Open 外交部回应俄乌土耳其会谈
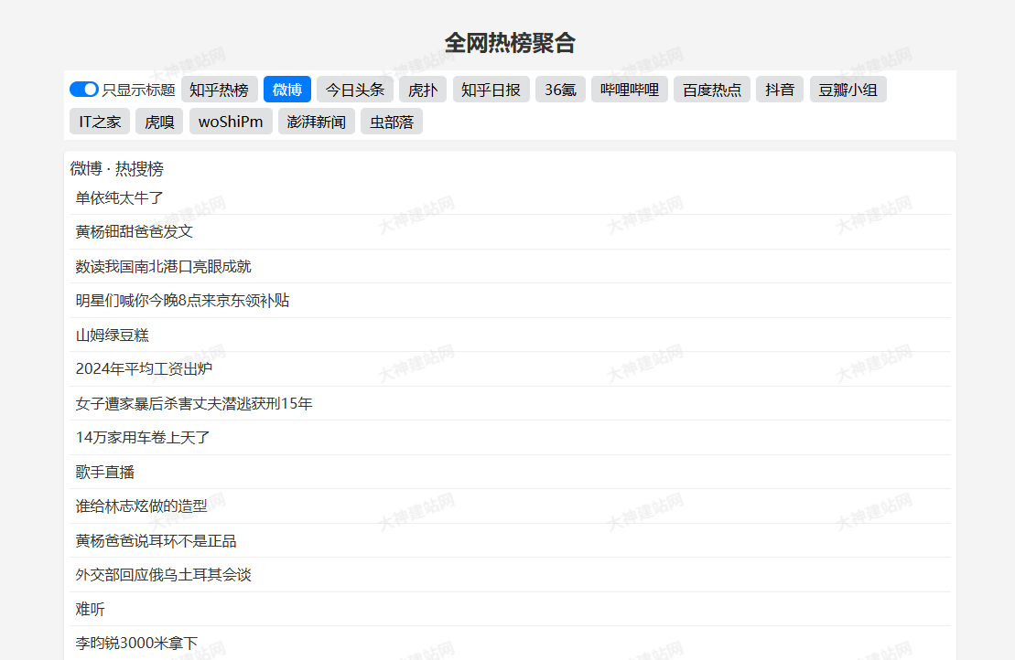Image resolution: width=1015 pixels, height=660 pixels. pos(163,574)
